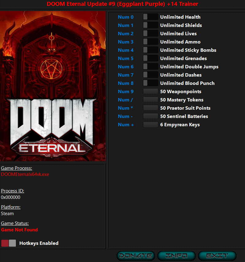Disable the Hotkeys Enabled toggle
The image size is (245, 262).
point(9,243)
